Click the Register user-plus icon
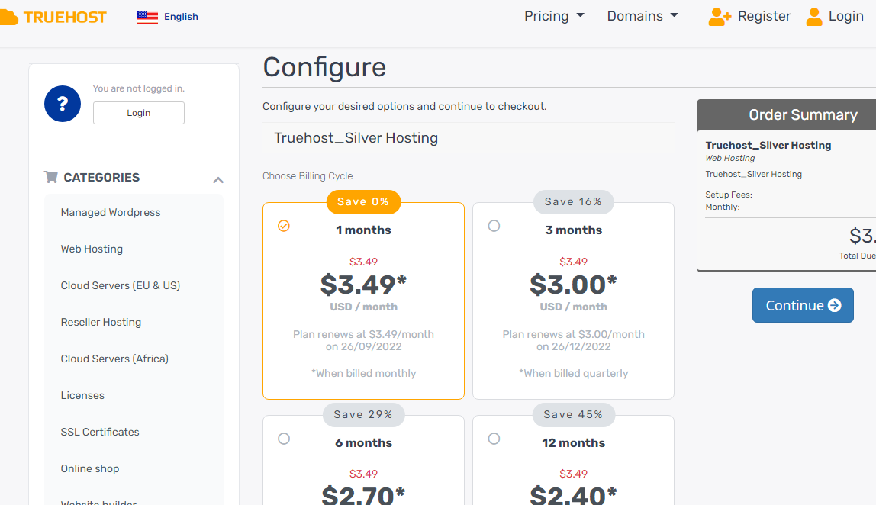 pyautogui.click(x=720, y=16)
